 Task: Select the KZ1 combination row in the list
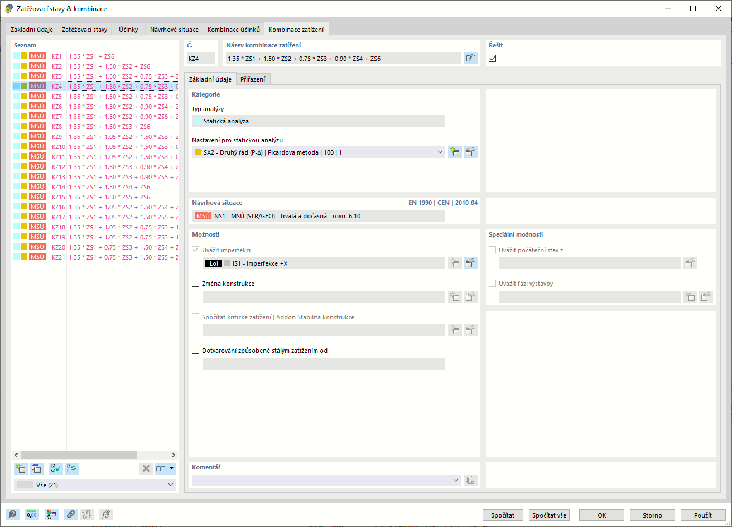coord(95,56)
